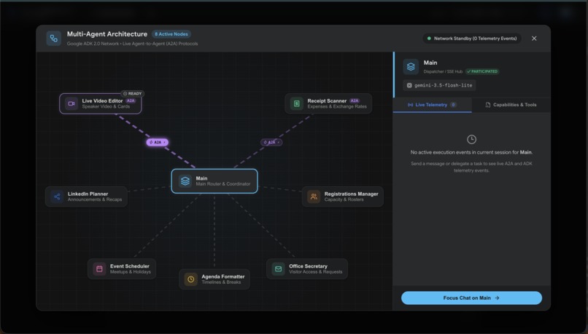Click the Focus Chat on Main button
This screenshot has height=334, width=588.
[x=471, y=298]
